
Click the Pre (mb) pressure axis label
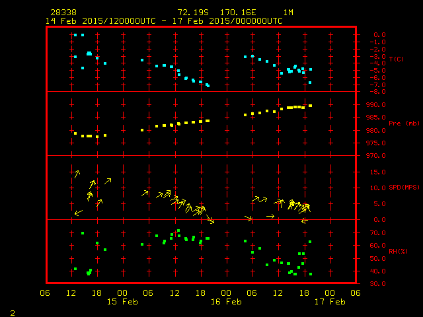399,123
